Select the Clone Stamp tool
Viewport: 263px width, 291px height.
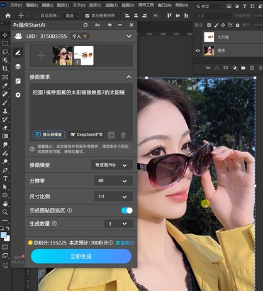(5, 111)
